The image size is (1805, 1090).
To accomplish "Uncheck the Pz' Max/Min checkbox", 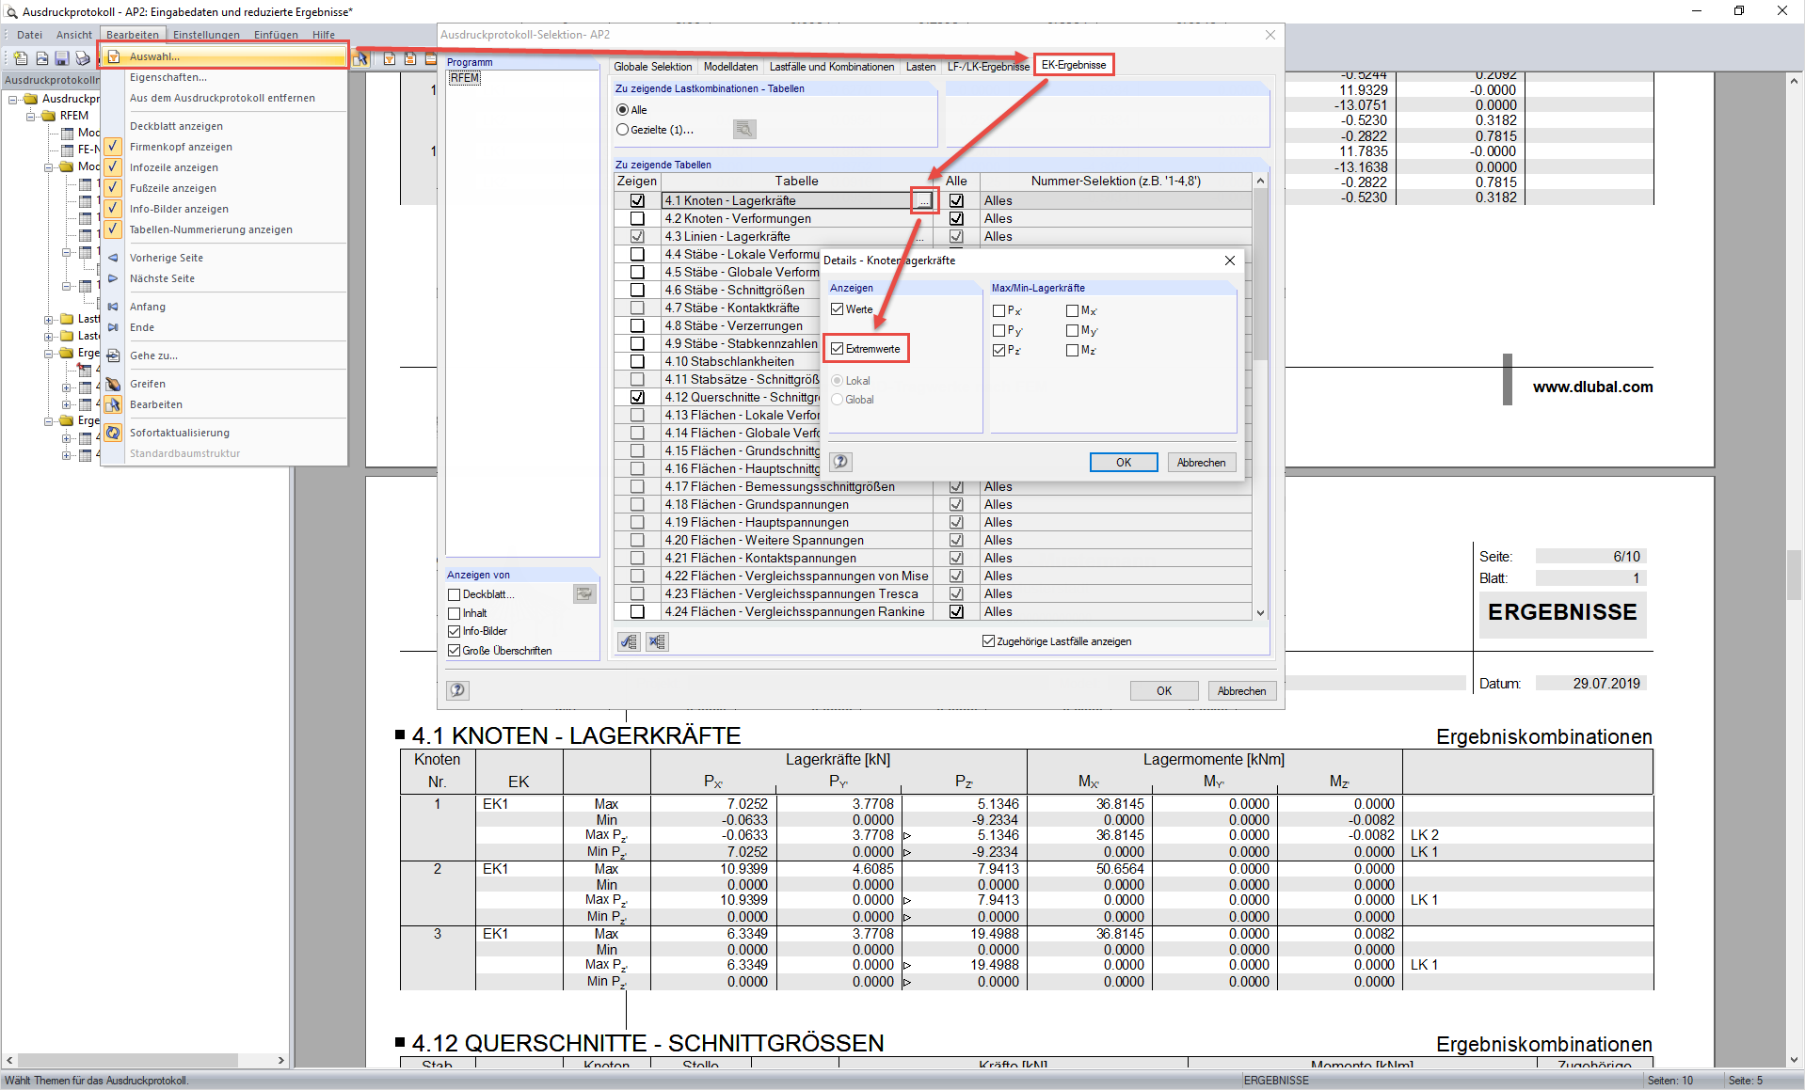I will click(x=998, y=350).
